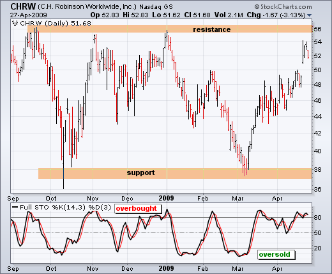This screenshot has width=332, height=274.
Task: Click the CHRW (Daily) 51.68 legend
Action: click(56, 23)
